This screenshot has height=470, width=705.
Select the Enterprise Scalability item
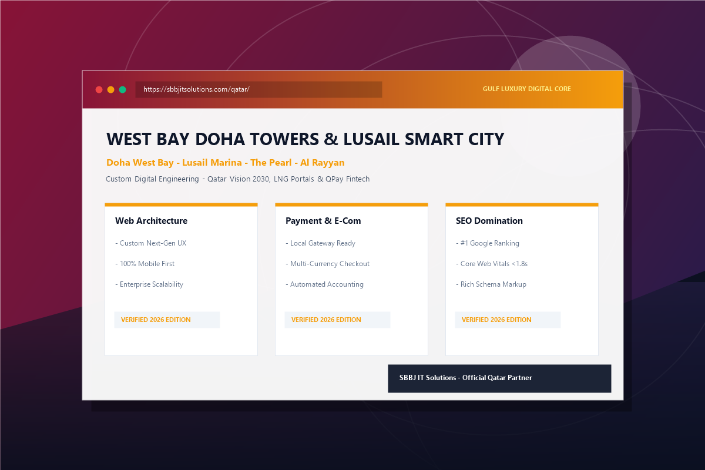149,284
